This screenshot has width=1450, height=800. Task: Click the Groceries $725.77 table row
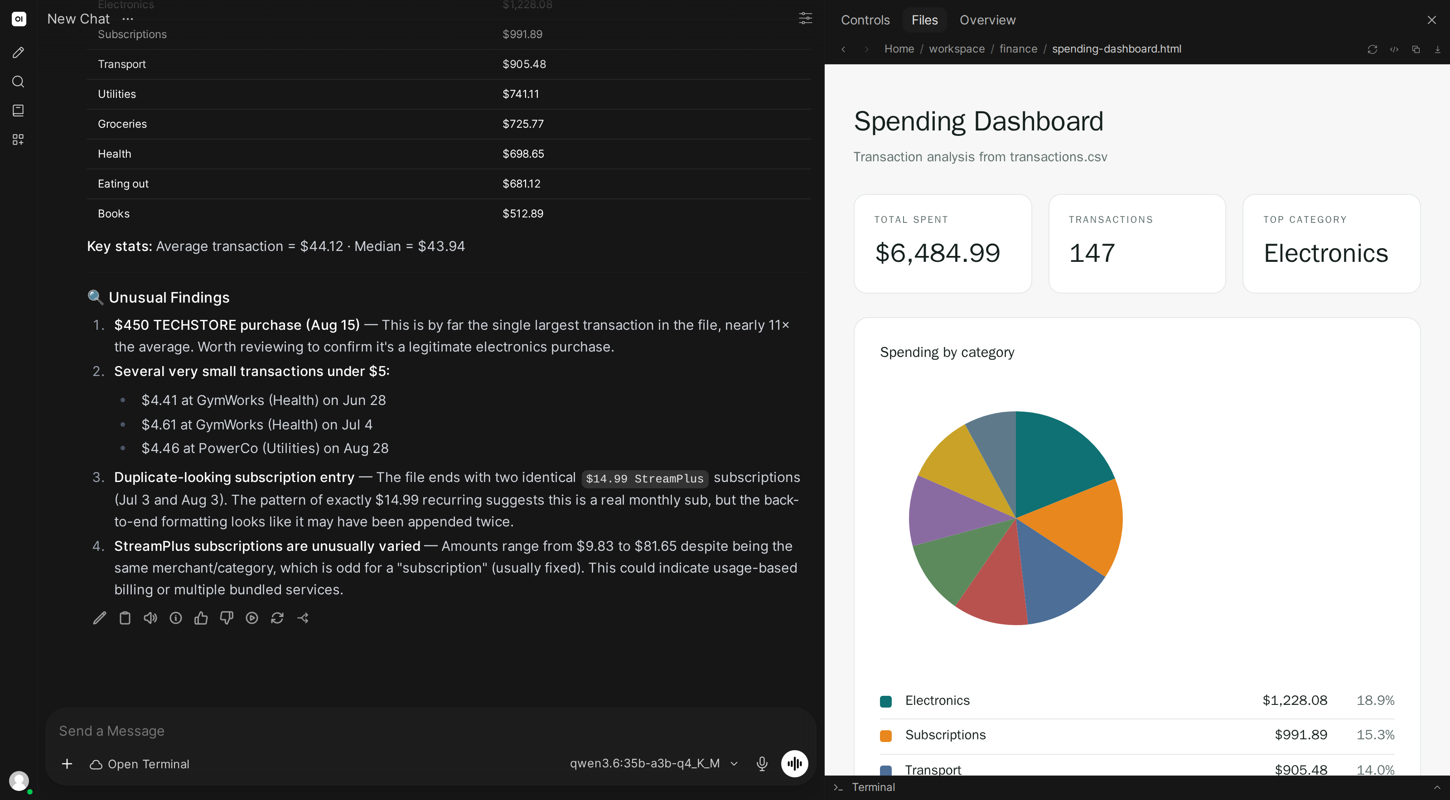click(x=449, y=124)
